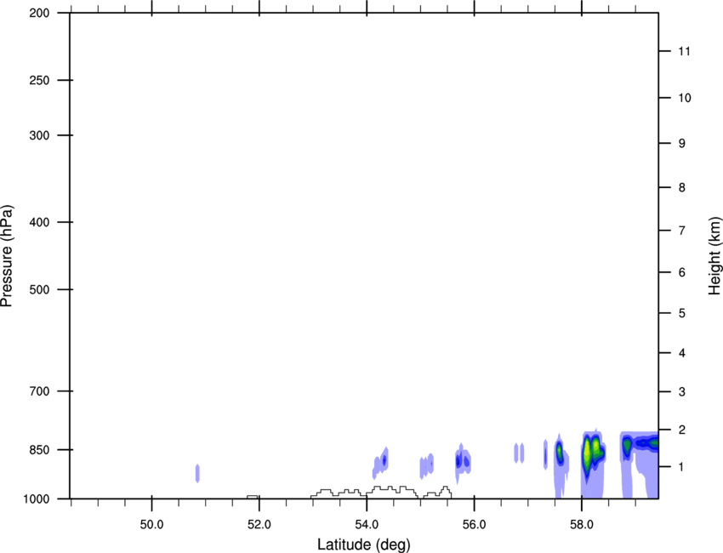Pick the 11 km height label
723x553 pixels.
coord(685,51)
